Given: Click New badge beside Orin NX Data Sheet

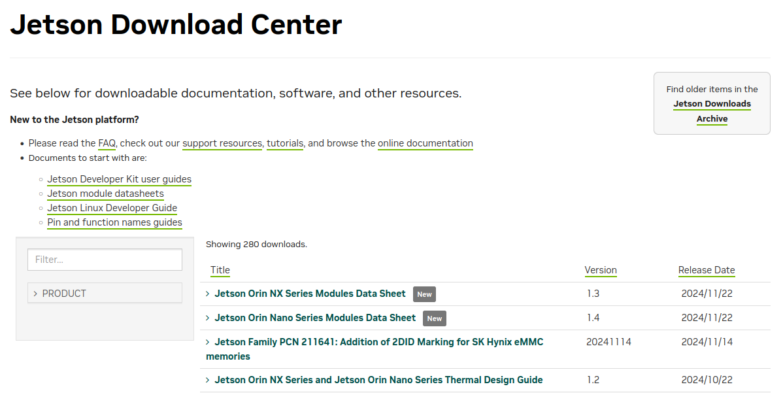Looking at the screenshot, I should [424, 294].
